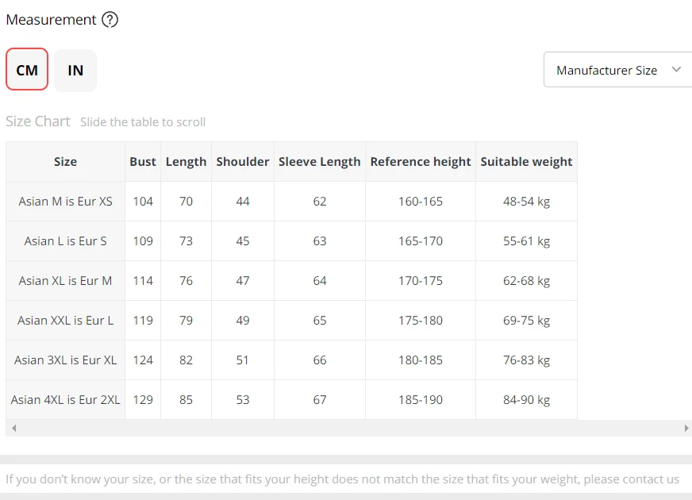Select the Asian 3XL is Eur XL row
The width and height of the screenshot is (692, 500).
pyautogui.click(x=66, y=360)
